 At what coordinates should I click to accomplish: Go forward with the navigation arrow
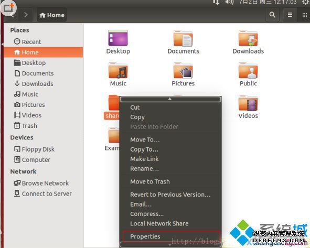tap(26, 15)
